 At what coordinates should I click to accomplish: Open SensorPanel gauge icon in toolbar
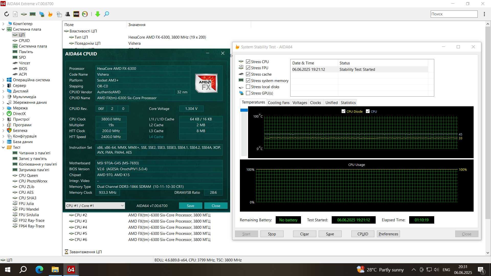[x=85, y=14]
